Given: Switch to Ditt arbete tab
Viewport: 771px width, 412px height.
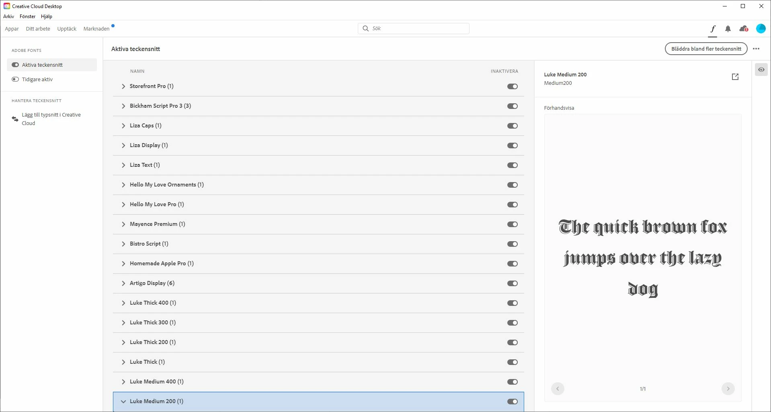Looking at the screenshot, I should click(38, 29).
